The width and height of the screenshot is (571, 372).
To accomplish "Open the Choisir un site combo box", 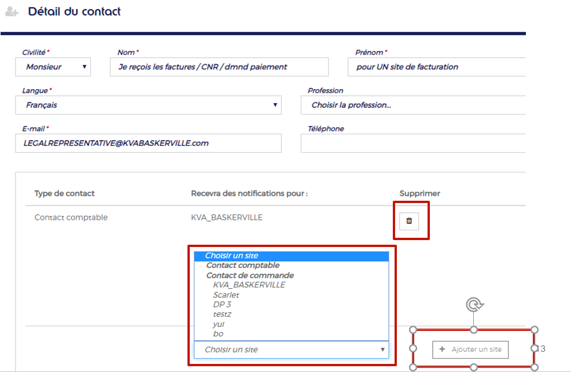I will click(292, 349).
